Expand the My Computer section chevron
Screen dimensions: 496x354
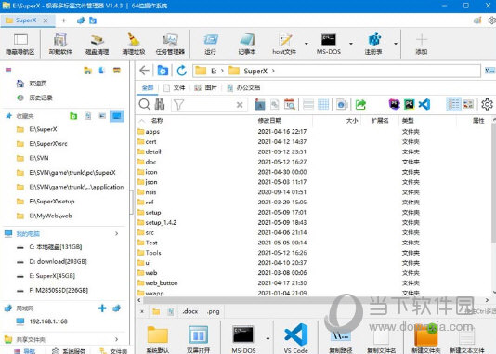116,233
